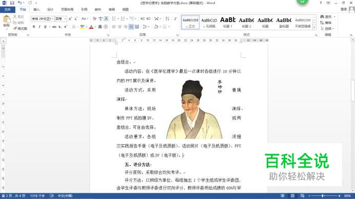
Task: Open the phonetic guide (pinyin) tool
Action: pyautogui.click(x=101, y=19)
